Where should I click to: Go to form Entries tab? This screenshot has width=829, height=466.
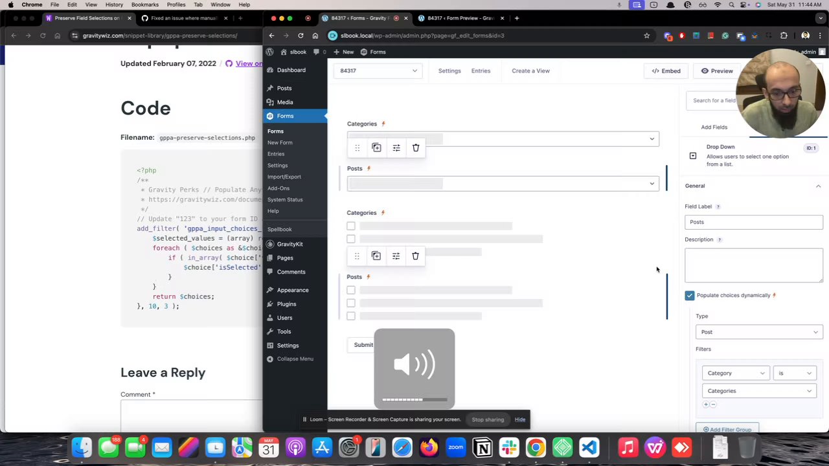(x=481, y=71)
